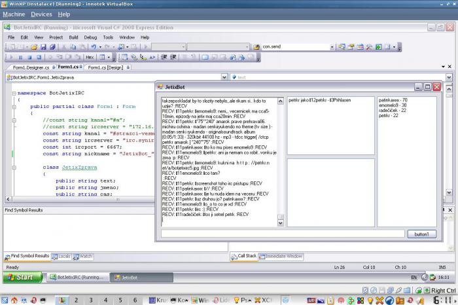Select the Call Stack tab

pyautogui.click(x=244, y=256)
